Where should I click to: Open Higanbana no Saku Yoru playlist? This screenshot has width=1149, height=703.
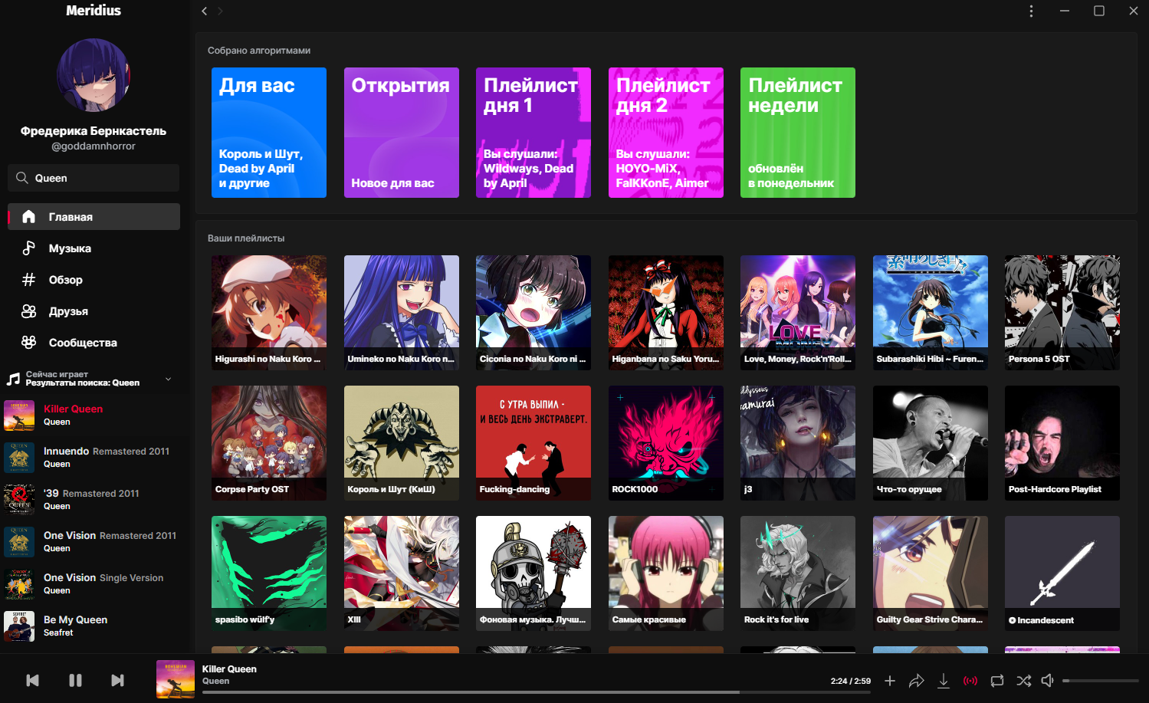[666, 313]
